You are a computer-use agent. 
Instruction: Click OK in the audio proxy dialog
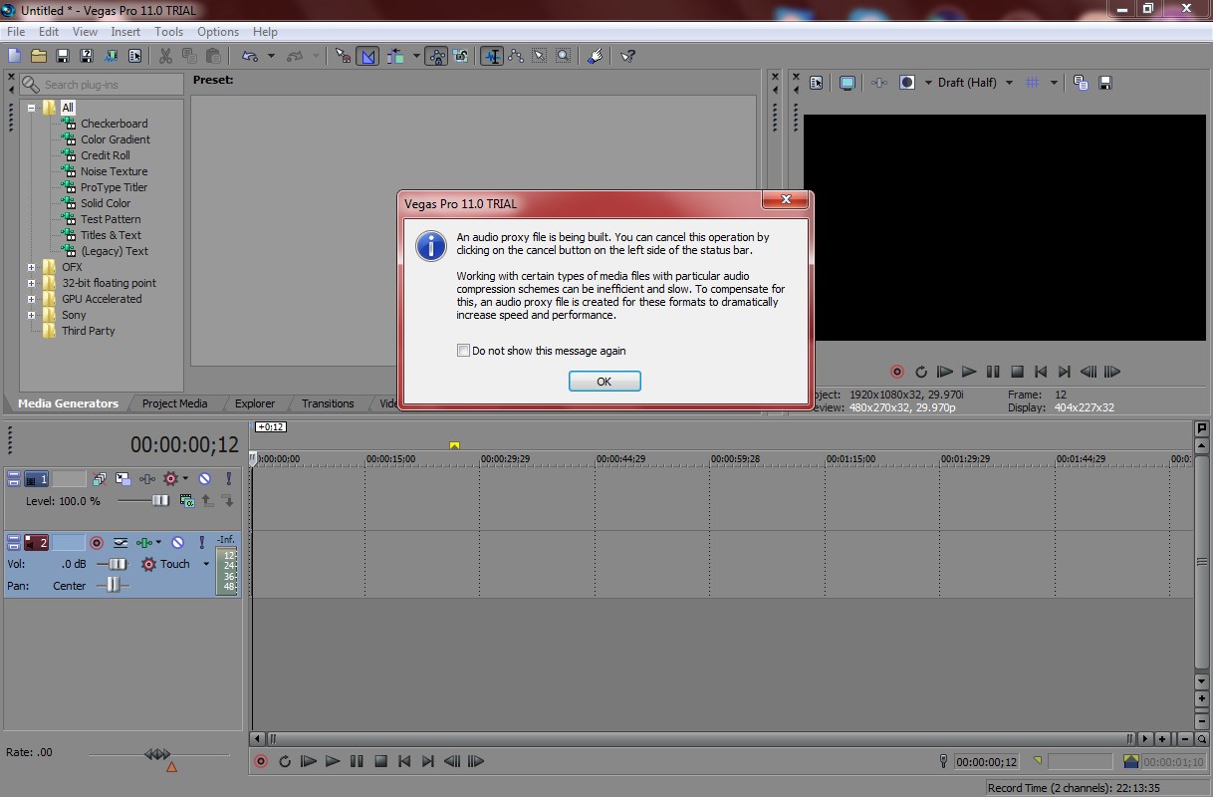[605, 382]
